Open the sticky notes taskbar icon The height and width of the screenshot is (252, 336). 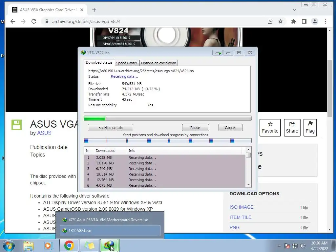[x=89, y=245]
